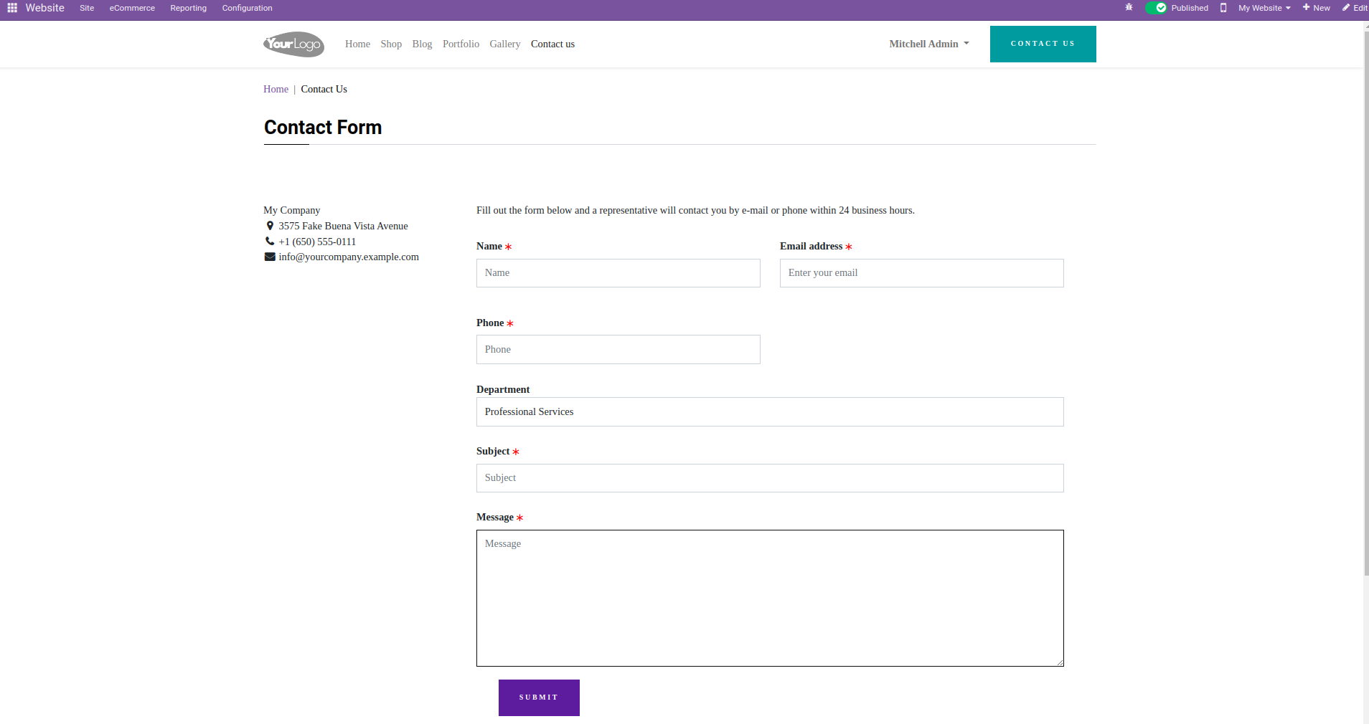The height and width of the screenshot is (724, 1369).
Task: Open the apps grid menu icon
Action: [12, 8]
